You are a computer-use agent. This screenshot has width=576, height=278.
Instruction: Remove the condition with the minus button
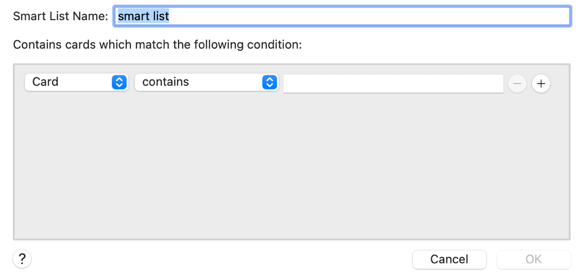(517, 84)
